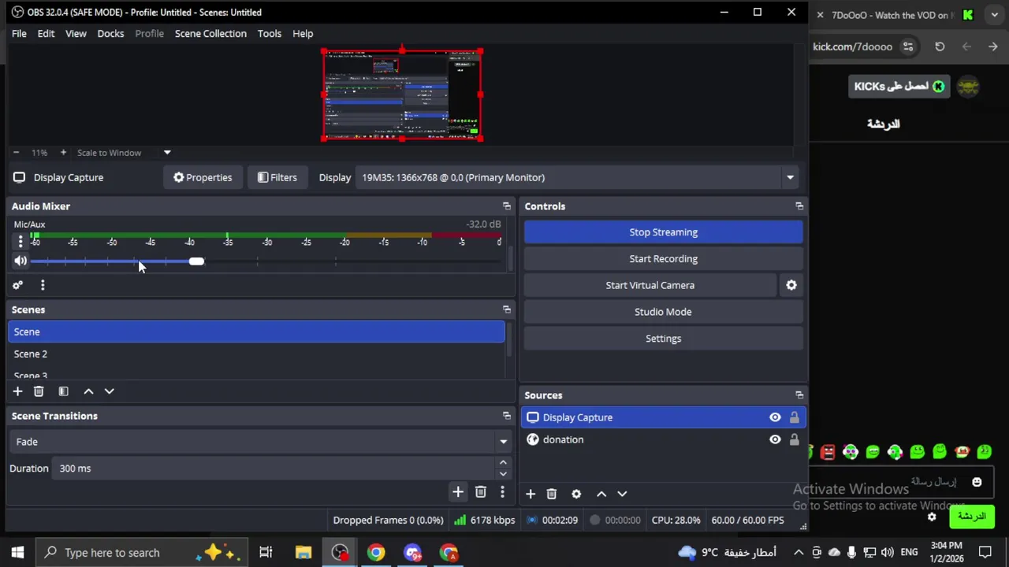Open scene filters icon in Scenes toolbar
The height and width of the screenshot is (567, 1009).
click(63, 391)
